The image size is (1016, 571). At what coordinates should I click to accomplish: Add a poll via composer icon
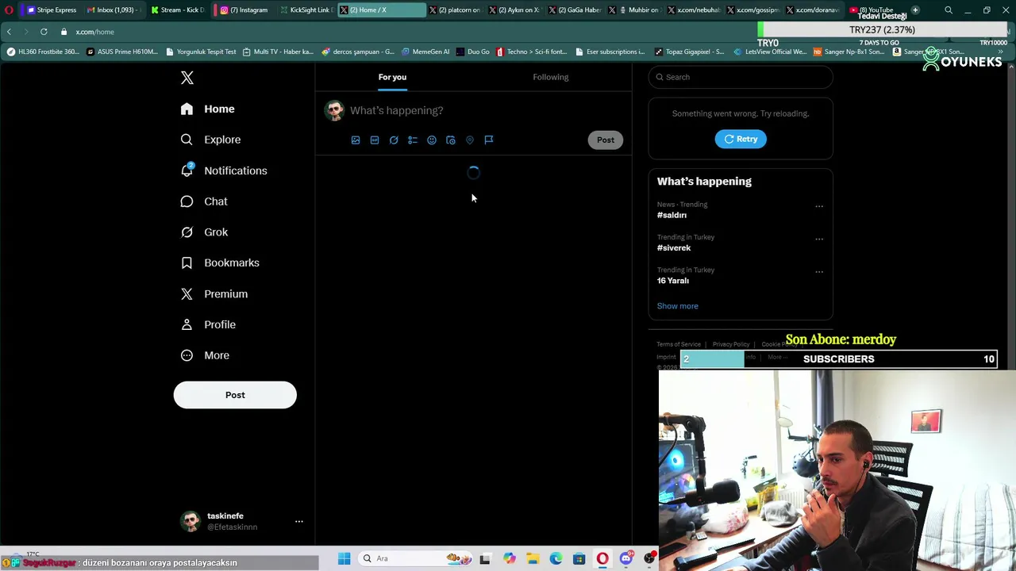pyautogui.click(x=413, y=140)
